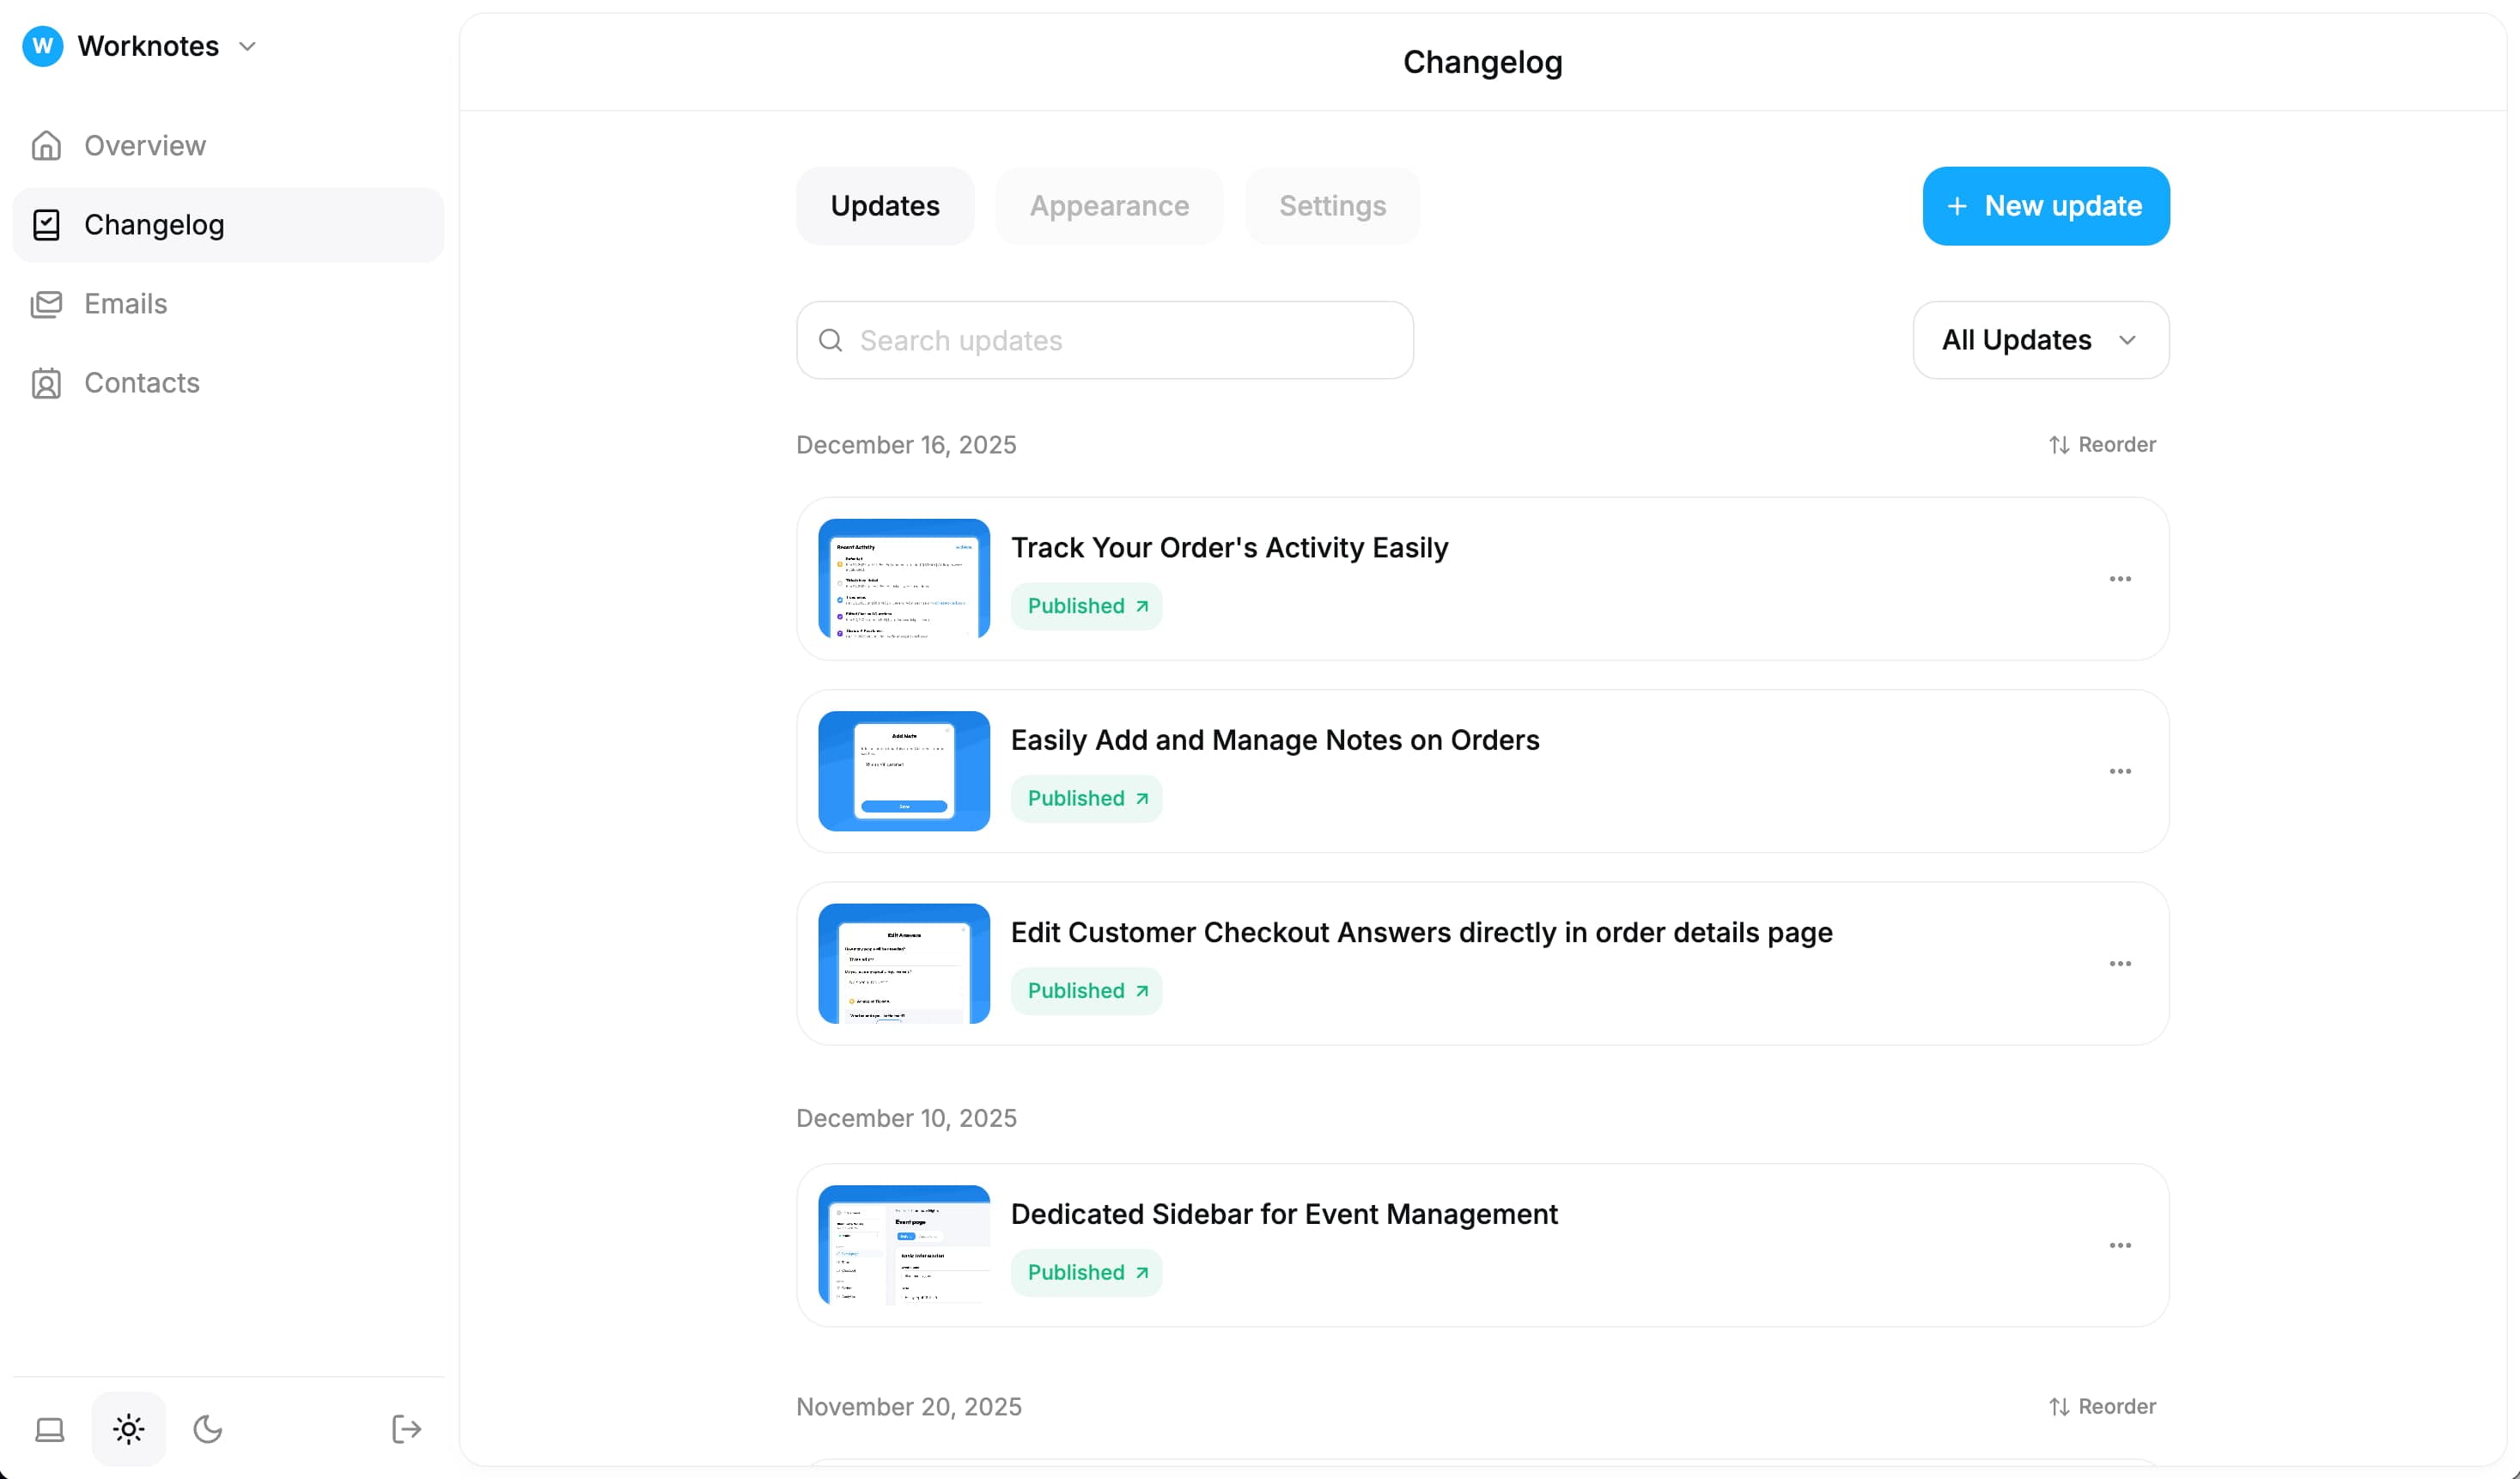Image resolution: width=2520 pixels, height=1479 pixels.
Task: Click the New update button
Action: click(x=2046, y=206)
